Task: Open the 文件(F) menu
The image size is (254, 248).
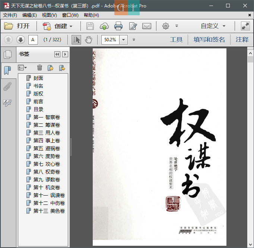Action: [10, 15]
